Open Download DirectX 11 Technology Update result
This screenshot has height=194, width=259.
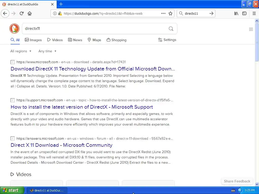click(x=93, y=69)
